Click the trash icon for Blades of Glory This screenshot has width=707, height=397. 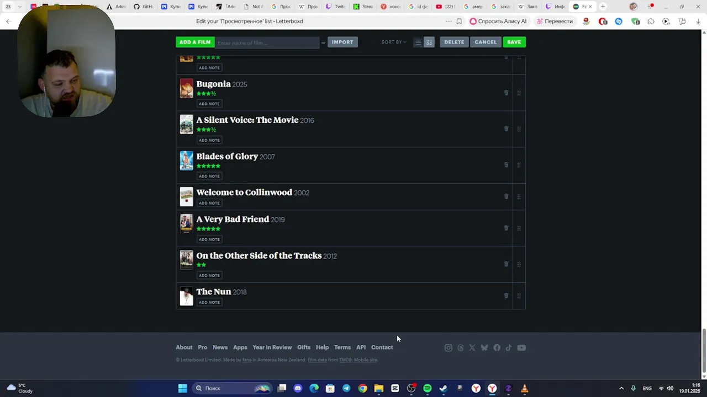(506, 164)
